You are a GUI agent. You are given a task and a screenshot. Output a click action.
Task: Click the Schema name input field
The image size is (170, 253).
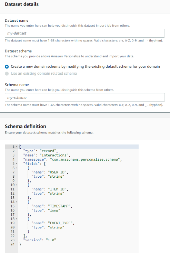pos(85,97)
